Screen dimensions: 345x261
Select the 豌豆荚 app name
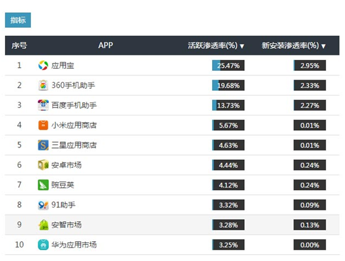(62, 185)
